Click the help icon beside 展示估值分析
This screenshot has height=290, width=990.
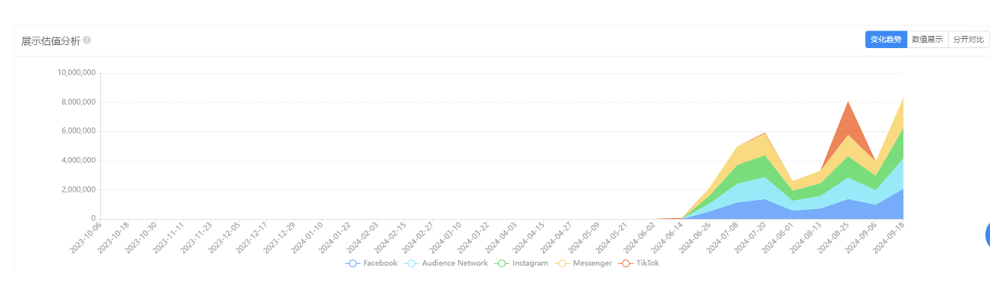click(86, 40)
